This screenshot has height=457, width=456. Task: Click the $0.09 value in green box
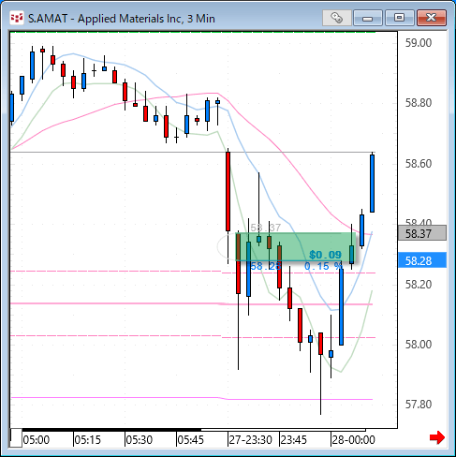pyautogui.click(x=325, y=255)
